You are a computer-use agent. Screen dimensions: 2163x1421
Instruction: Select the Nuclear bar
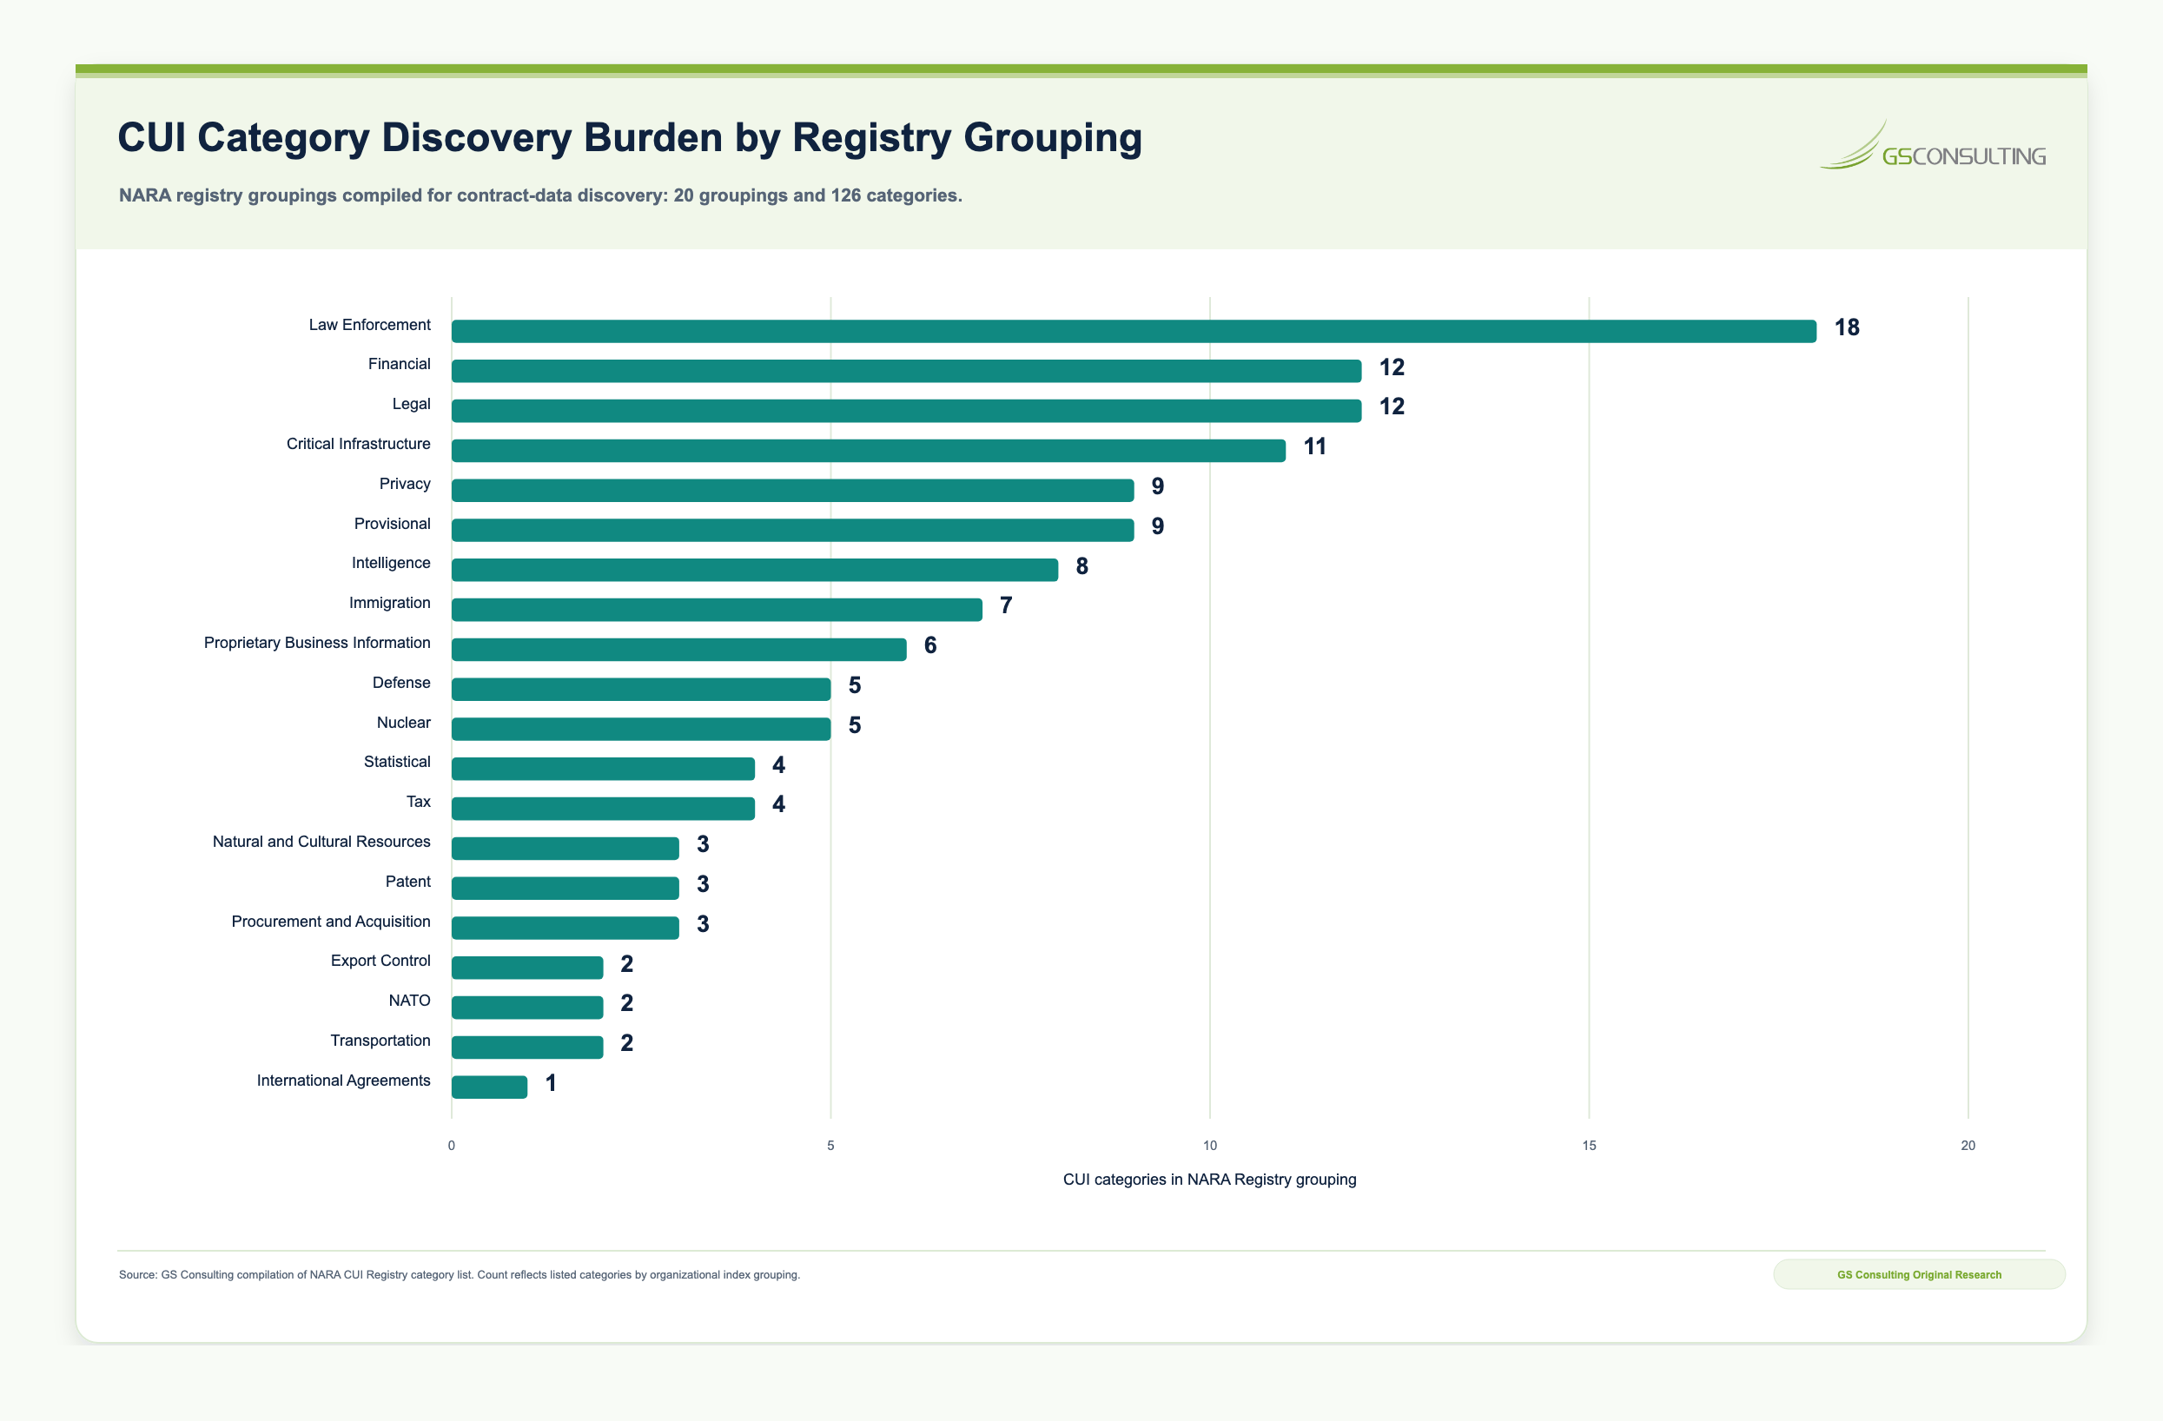641,729
